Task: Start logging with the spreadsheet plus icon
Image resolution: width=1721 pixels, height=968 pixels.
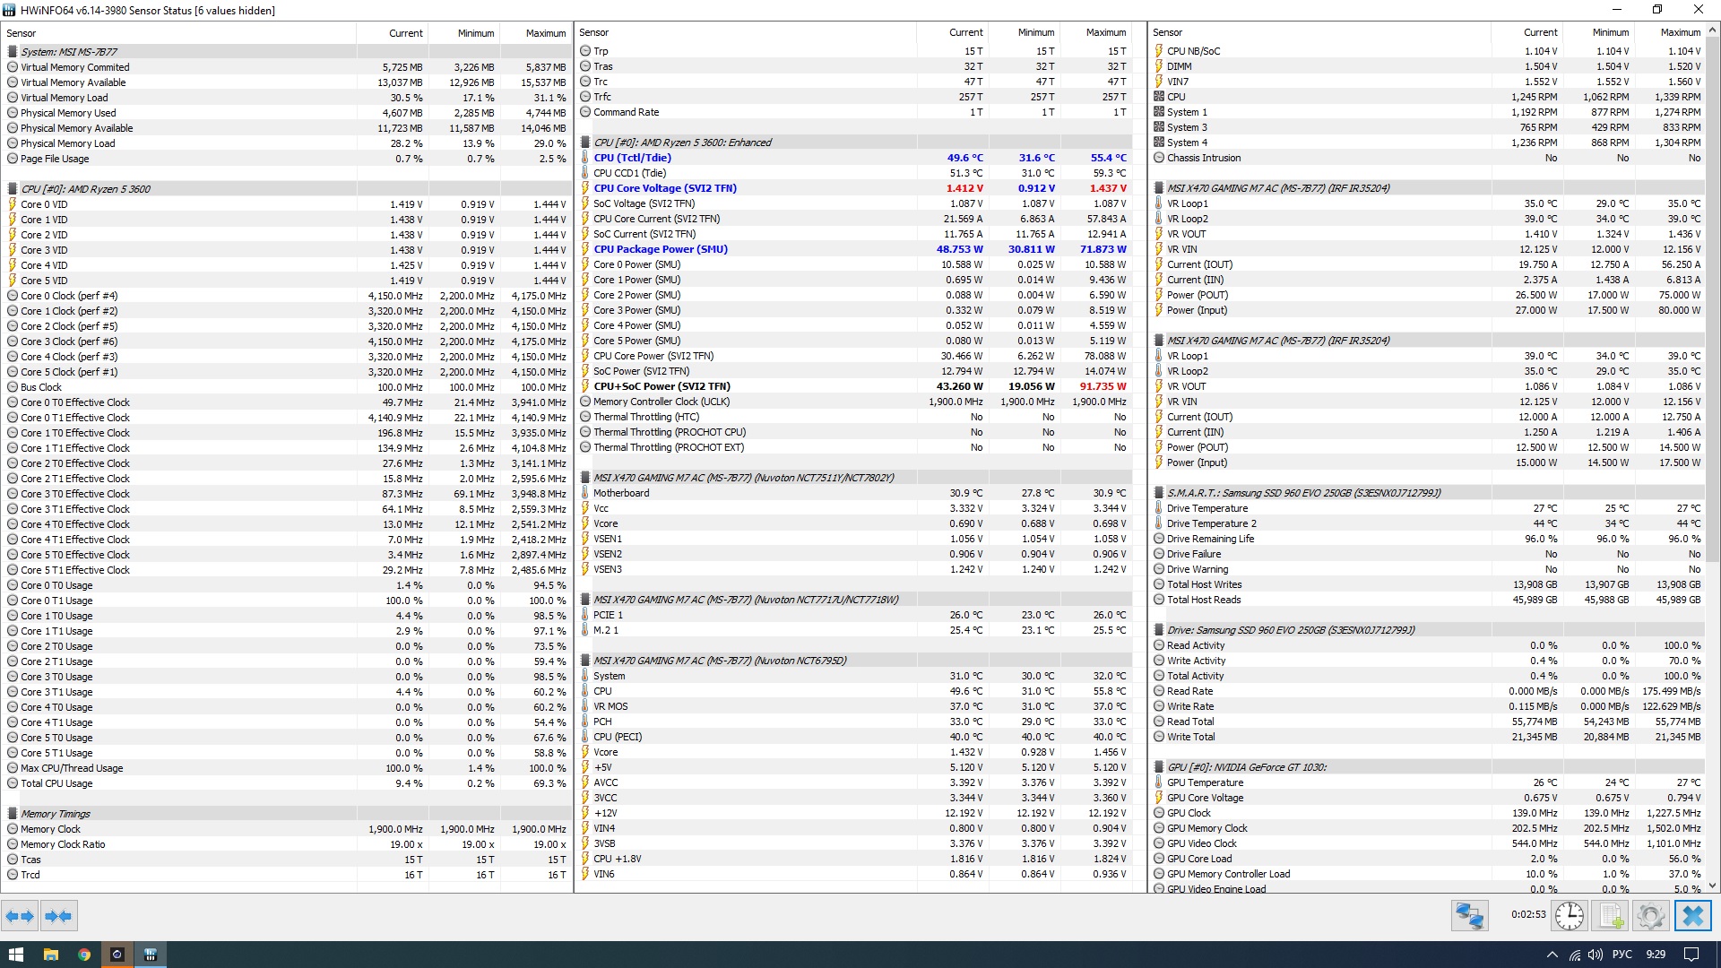Action: [1611, 916]
